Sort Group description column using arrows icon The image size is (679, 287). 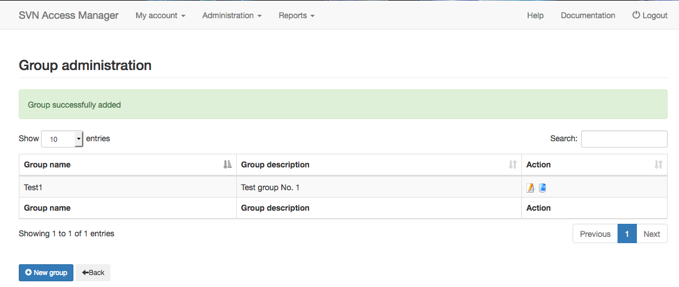click(x=513, y=165)
